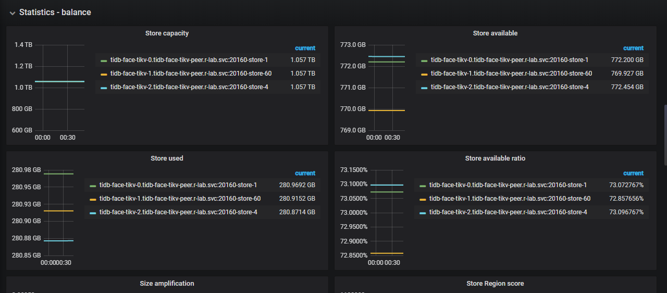Sort Store used legend by current header
This screenshot has height=293, width=667.
click(305, 173)
